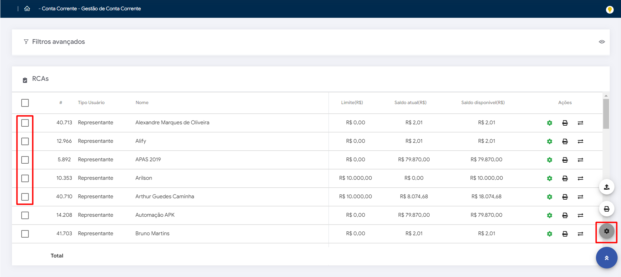
Task: Click the floating printer button
Action: [606, 209]
